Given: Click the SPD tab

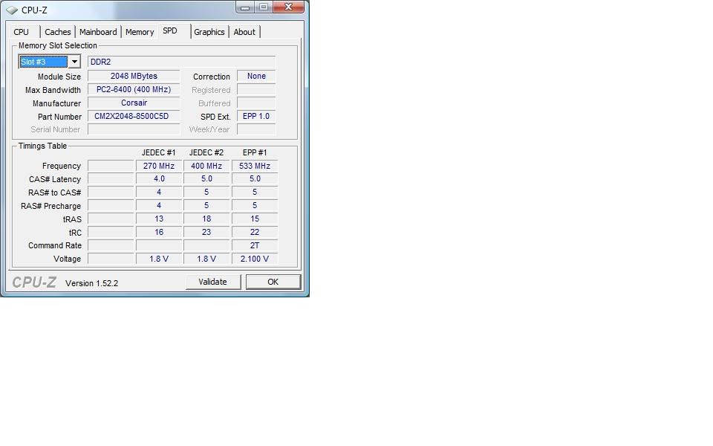Looking at the screenshot, I should coord(170,30).
